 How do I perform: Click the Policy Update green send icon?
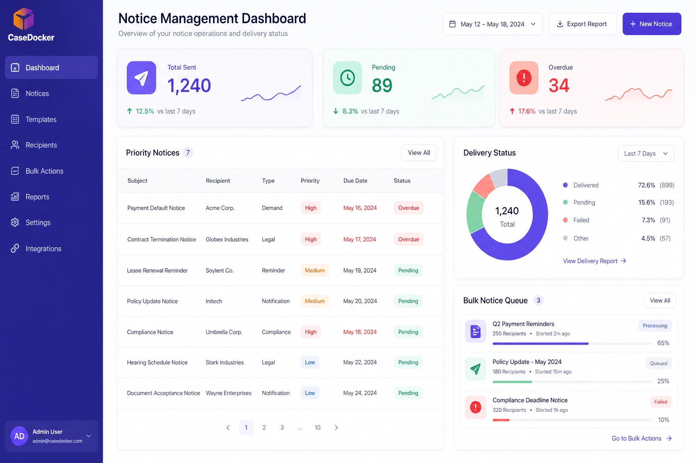pyautogui.click(x=476, y=369)
